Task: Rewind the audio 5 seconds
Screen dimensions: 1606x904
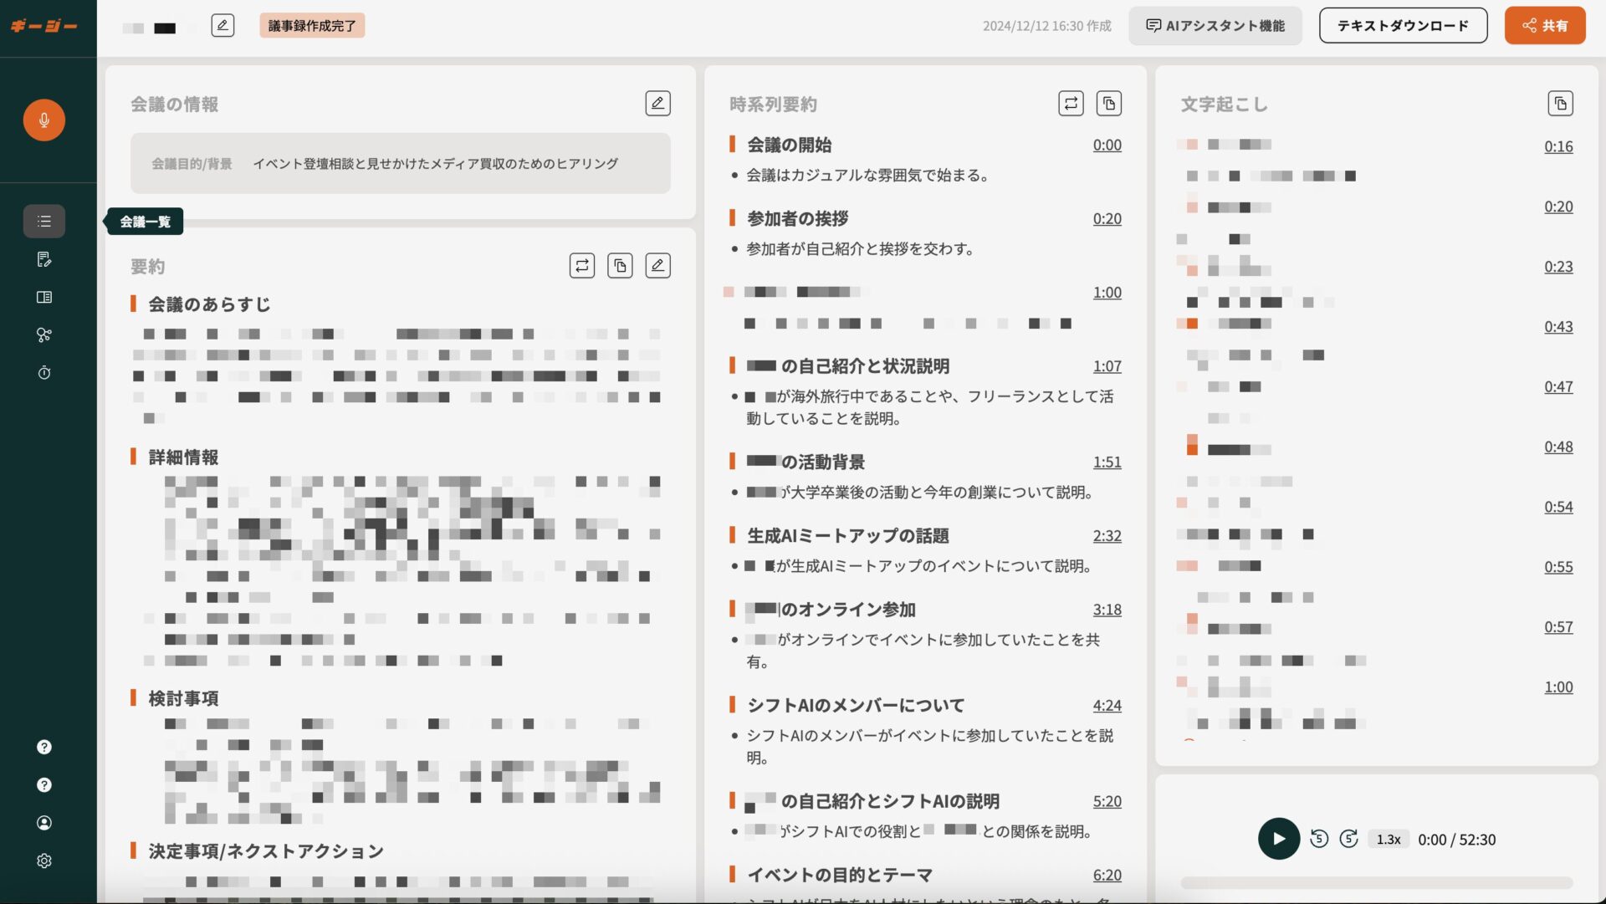Action: (x=1320, y=839)
